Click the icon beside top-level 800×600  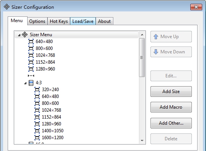point(31,48)
